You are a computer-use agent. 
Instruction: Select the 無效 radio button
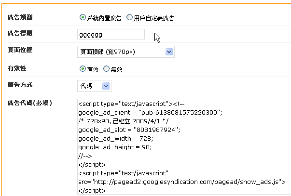106,69
